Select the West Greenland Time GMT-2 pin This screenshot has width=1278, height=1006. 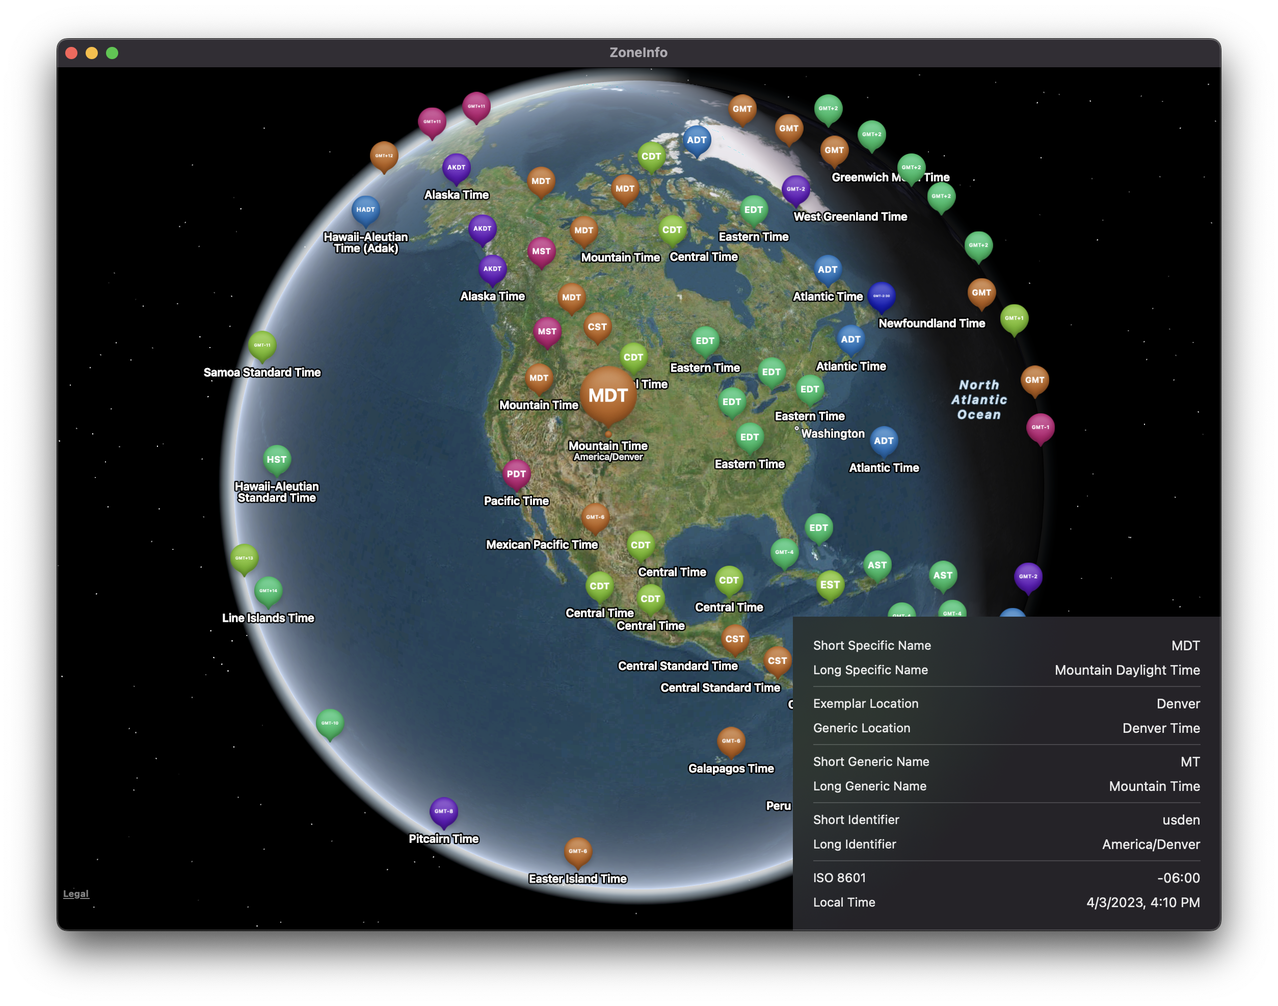(795, 189)
